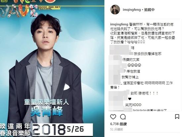Toggle the 追蹤中 following status

149,10
